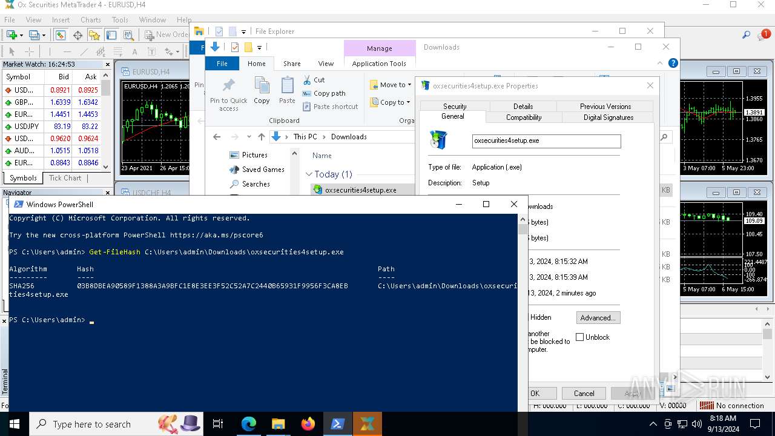Switch to Share tab in File Explorer
This screenshot has width=775, height=436.
tap(292, 64)
